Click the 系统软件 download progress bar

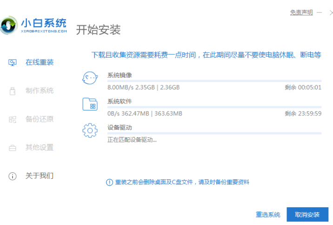(x=214, y=107)
